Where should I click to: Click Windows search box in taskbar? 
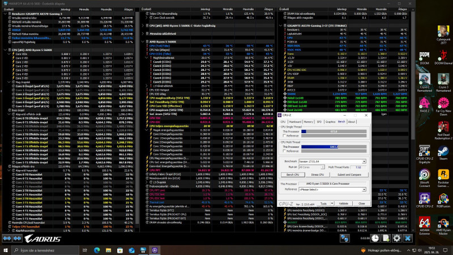[45, 250]
